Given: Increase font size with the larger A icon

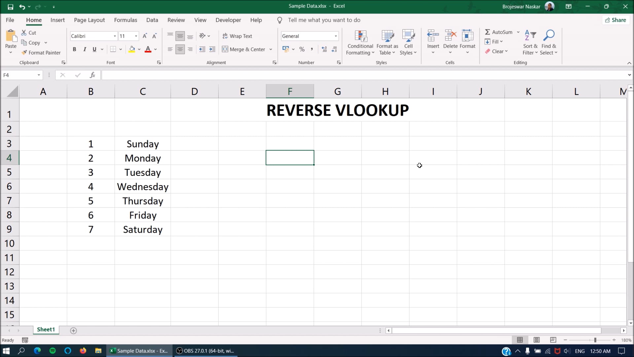Looking at the screenshot, I should click(x=145, y=36).
